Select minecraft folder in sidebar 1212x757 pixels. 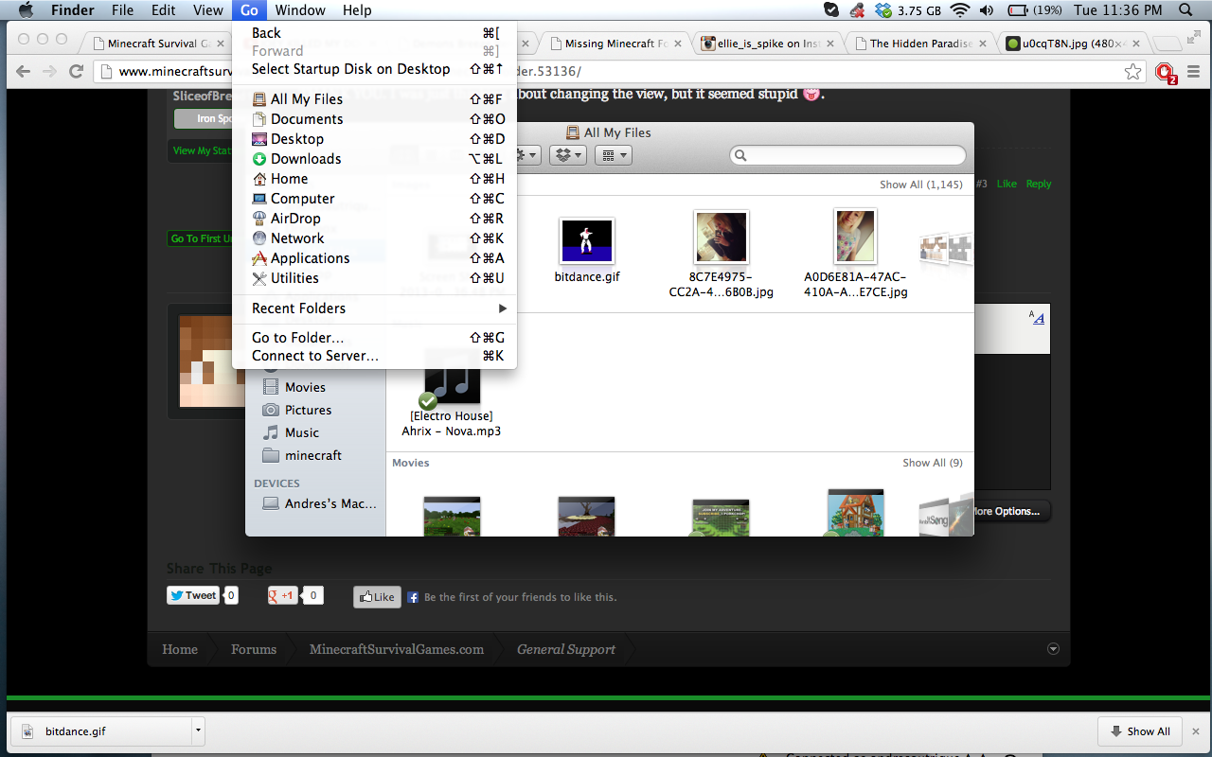tap(313, 455)
